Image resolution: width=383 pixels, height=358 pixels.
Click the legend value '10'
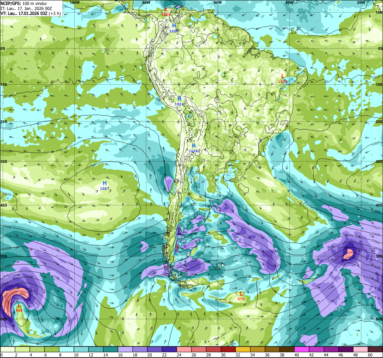[76, 355]
